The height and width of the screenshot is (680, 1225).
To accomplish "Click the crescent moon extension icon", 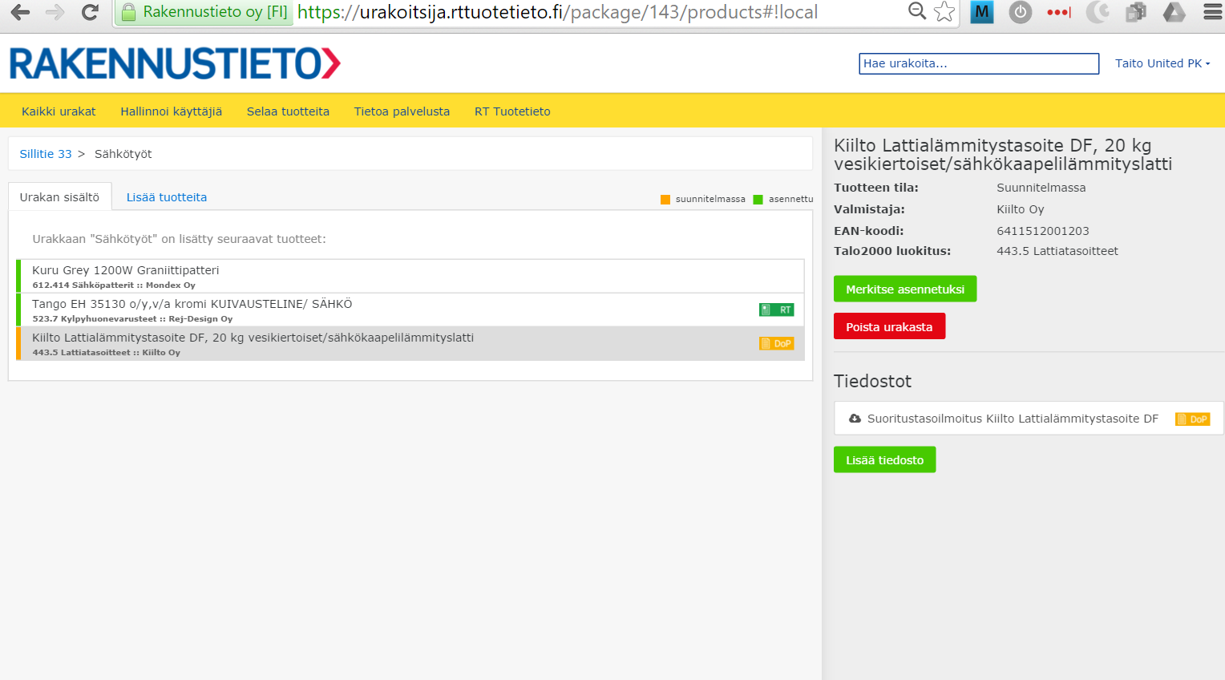I will [x=1098, y=12].
